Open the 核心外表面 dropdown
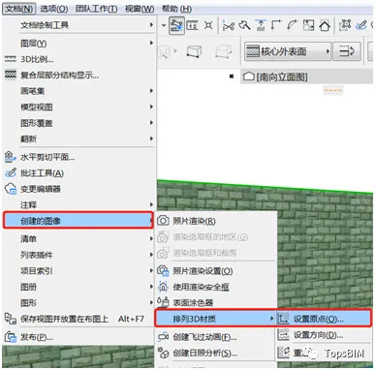Image resolution: width=375 pixels, height=370 pixels. (x=288, y=51)
